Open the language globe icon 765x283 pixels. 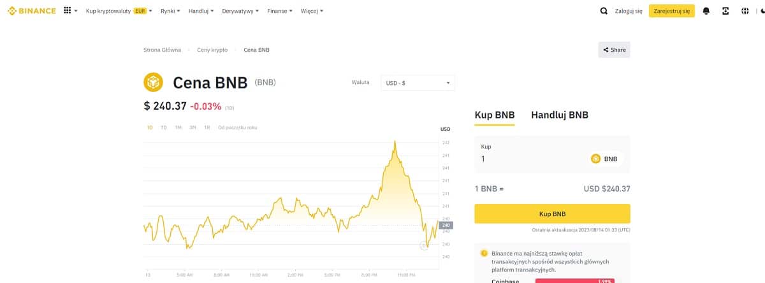(745, 11)
